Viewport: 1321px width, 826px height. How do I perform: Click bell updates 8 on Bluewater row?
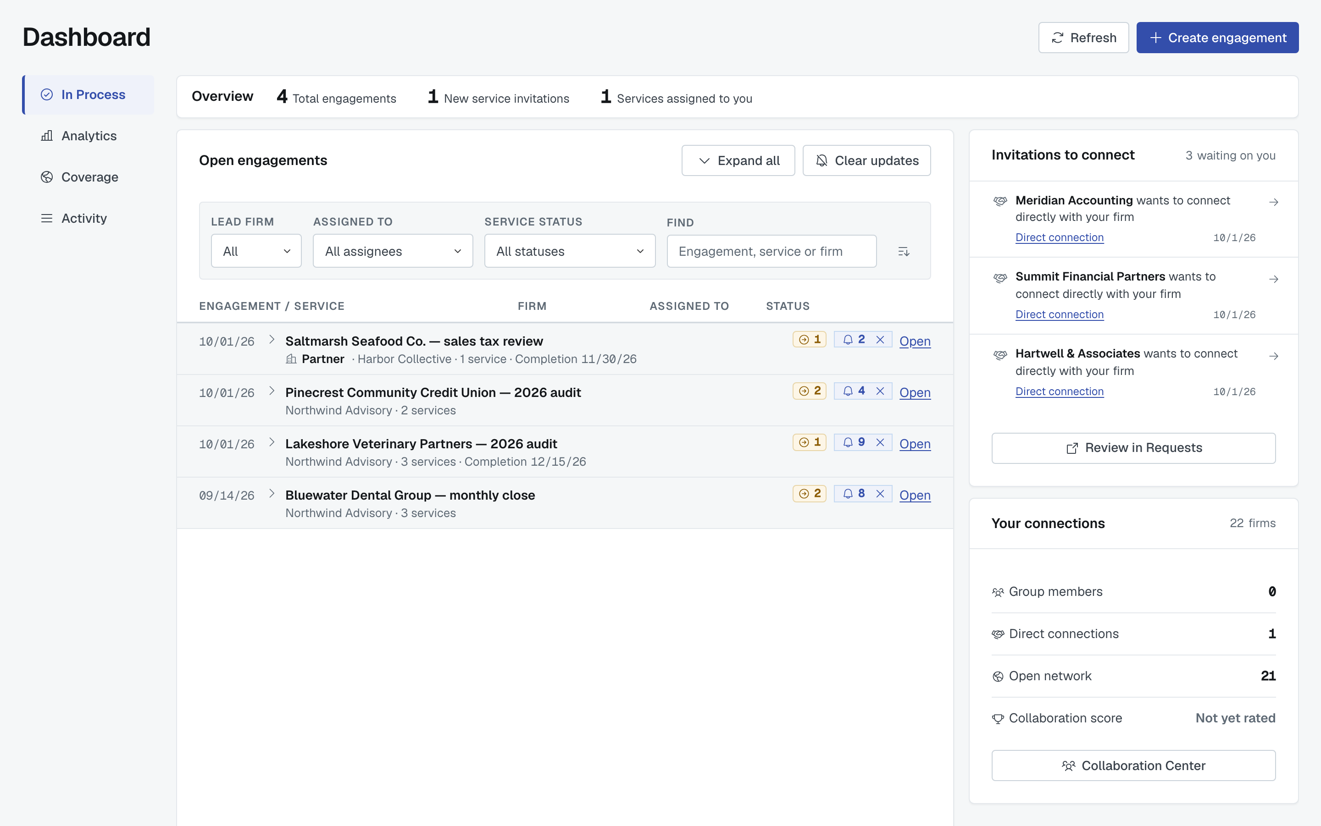[x=854, y=493]
